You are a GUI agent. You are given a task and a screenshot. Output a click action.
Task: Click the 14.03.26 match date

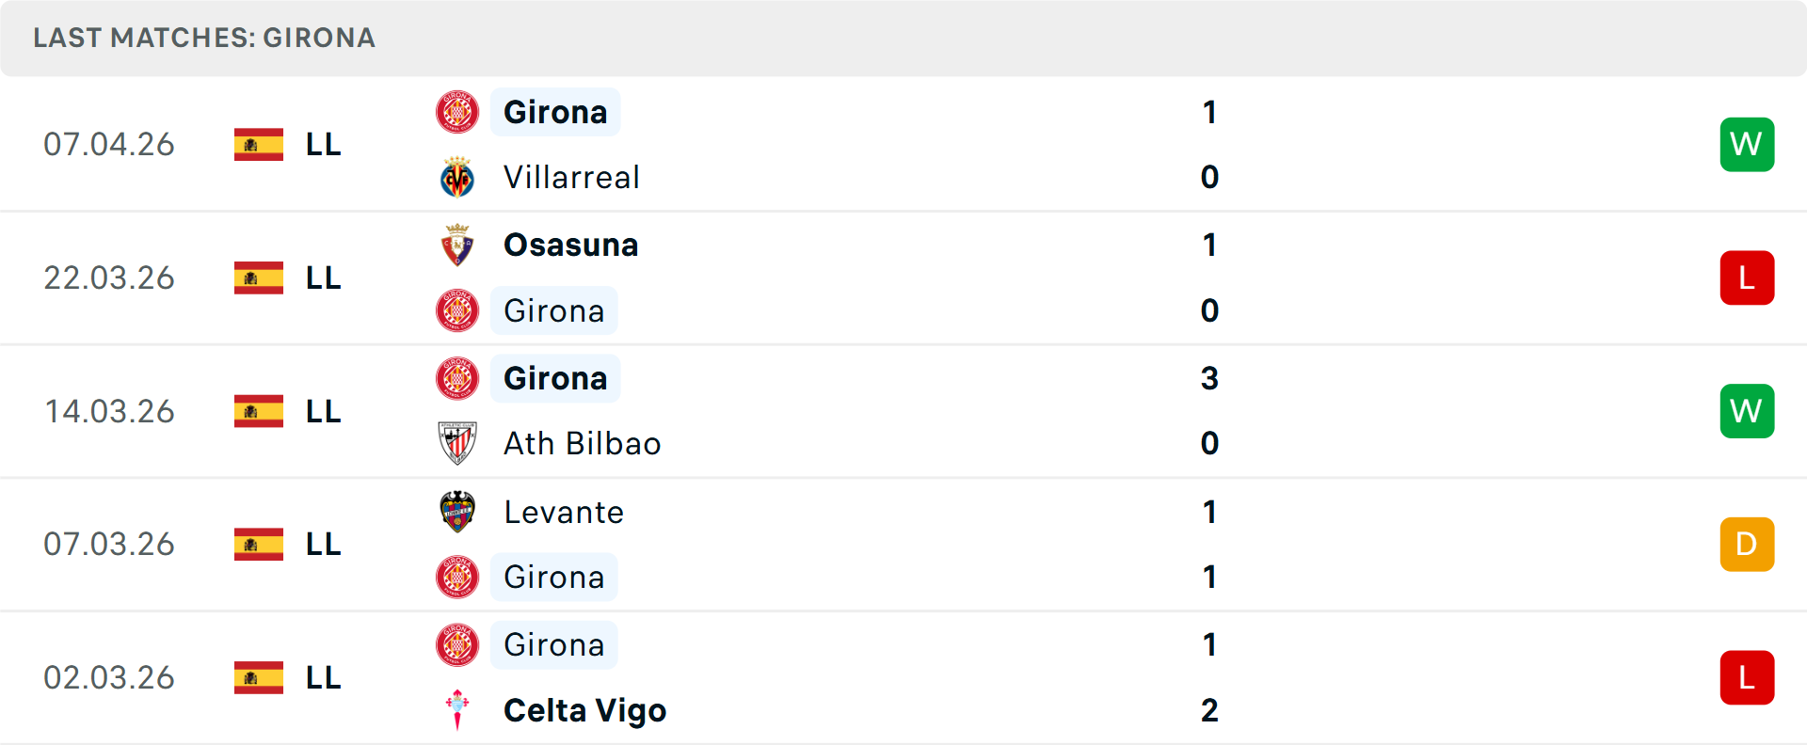[109, 411]
